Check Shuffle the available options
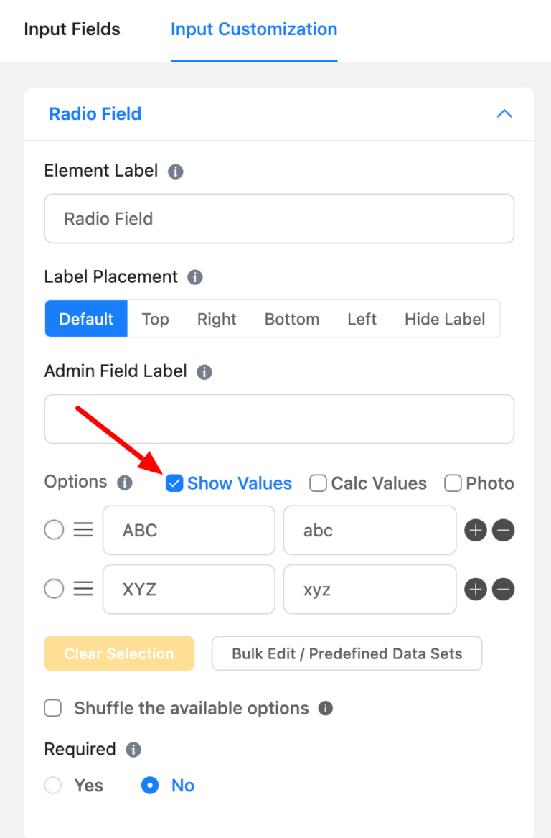The height and width of the screenshot is (838, 551). coord(52,708)
